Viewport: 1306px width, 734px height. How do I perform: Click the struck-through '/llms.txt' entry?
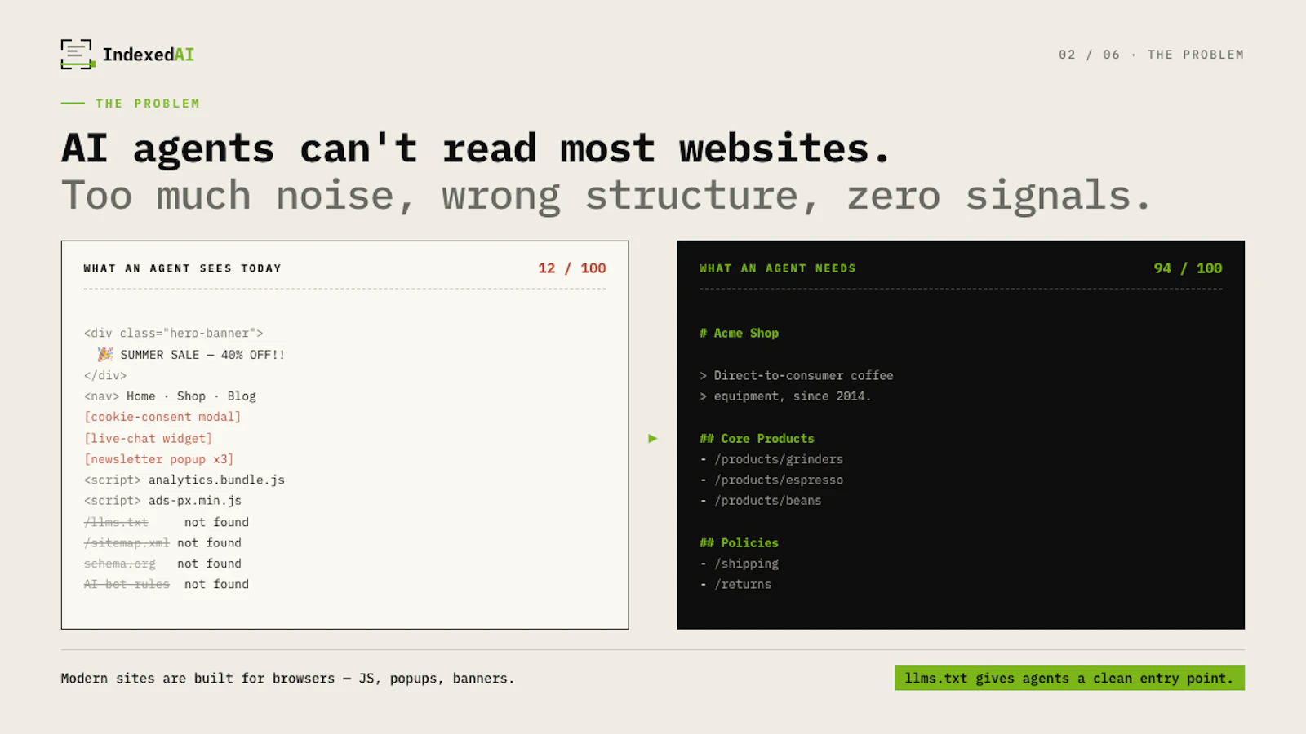pos(116,522)
